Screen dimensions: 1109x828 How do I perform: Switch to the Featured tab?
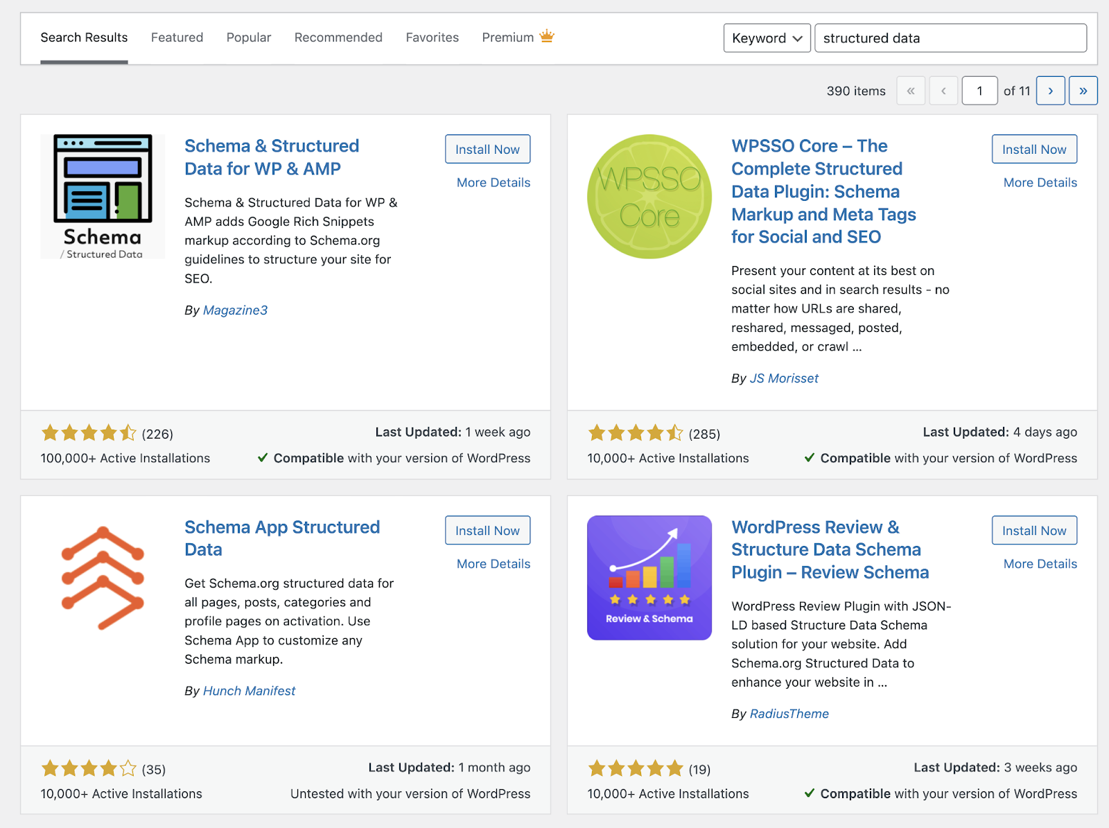(x=177, y=37)
